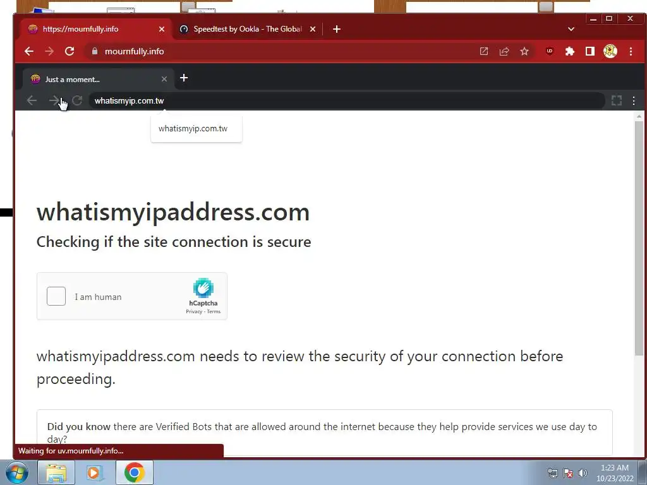Click the page vertical scrollbar thumb

[639, 237]
